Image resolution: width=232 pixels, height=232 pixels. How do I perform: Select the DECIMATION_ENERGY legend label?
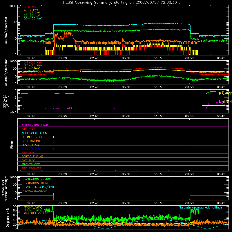(37, 179)
